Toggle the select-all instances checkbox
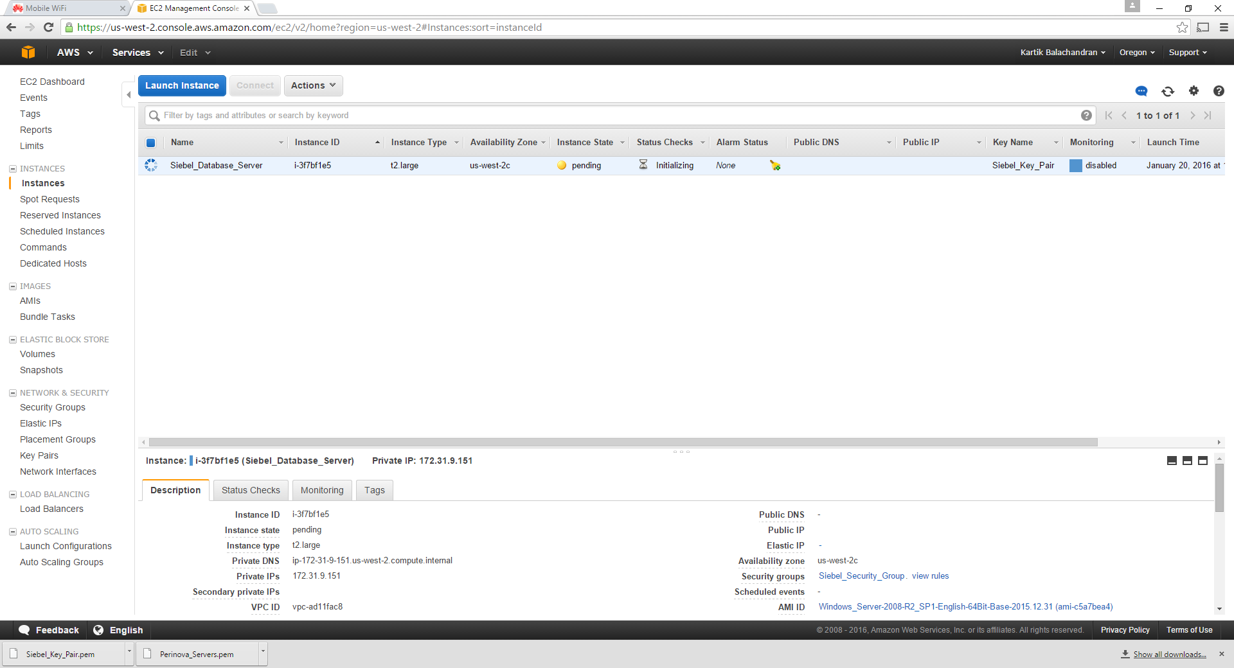Image resolution: width=1234 pixels, height=668 pixels. (x=150, y=143)
